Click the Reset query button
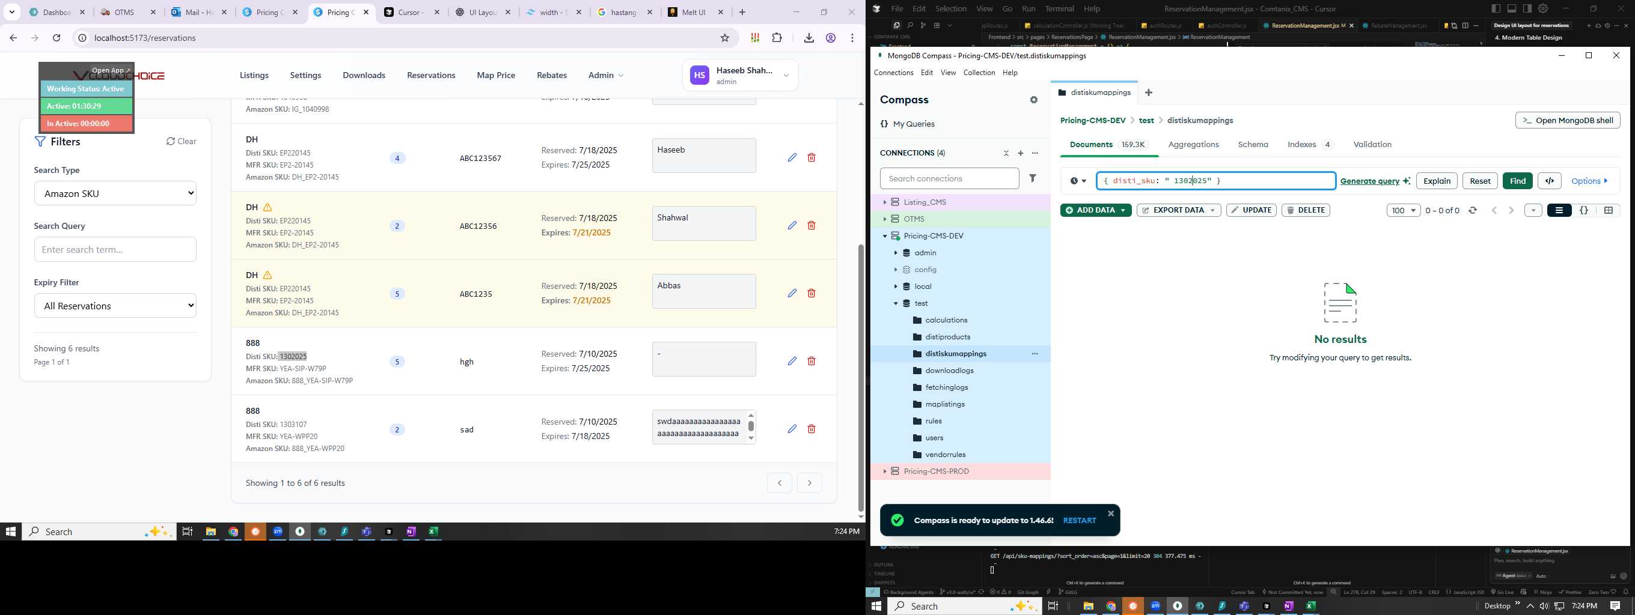Viewport: 1635px width, 615px height. tap(1480, 181)
